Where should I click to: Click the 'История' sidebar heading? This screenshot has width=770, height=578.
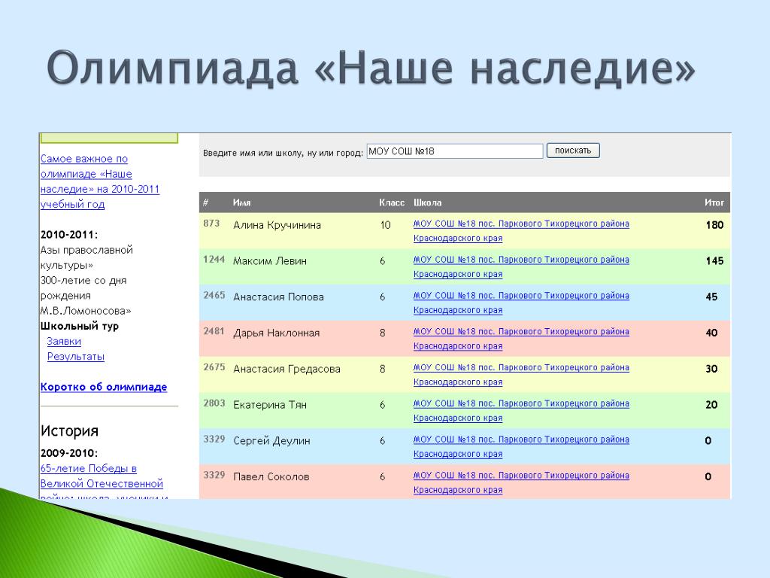click(69, 430)
